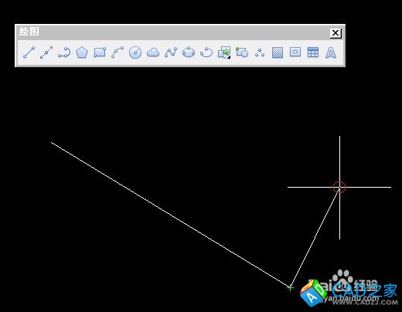
Task: Choose the Polyline tool
Action: (64, 53)
